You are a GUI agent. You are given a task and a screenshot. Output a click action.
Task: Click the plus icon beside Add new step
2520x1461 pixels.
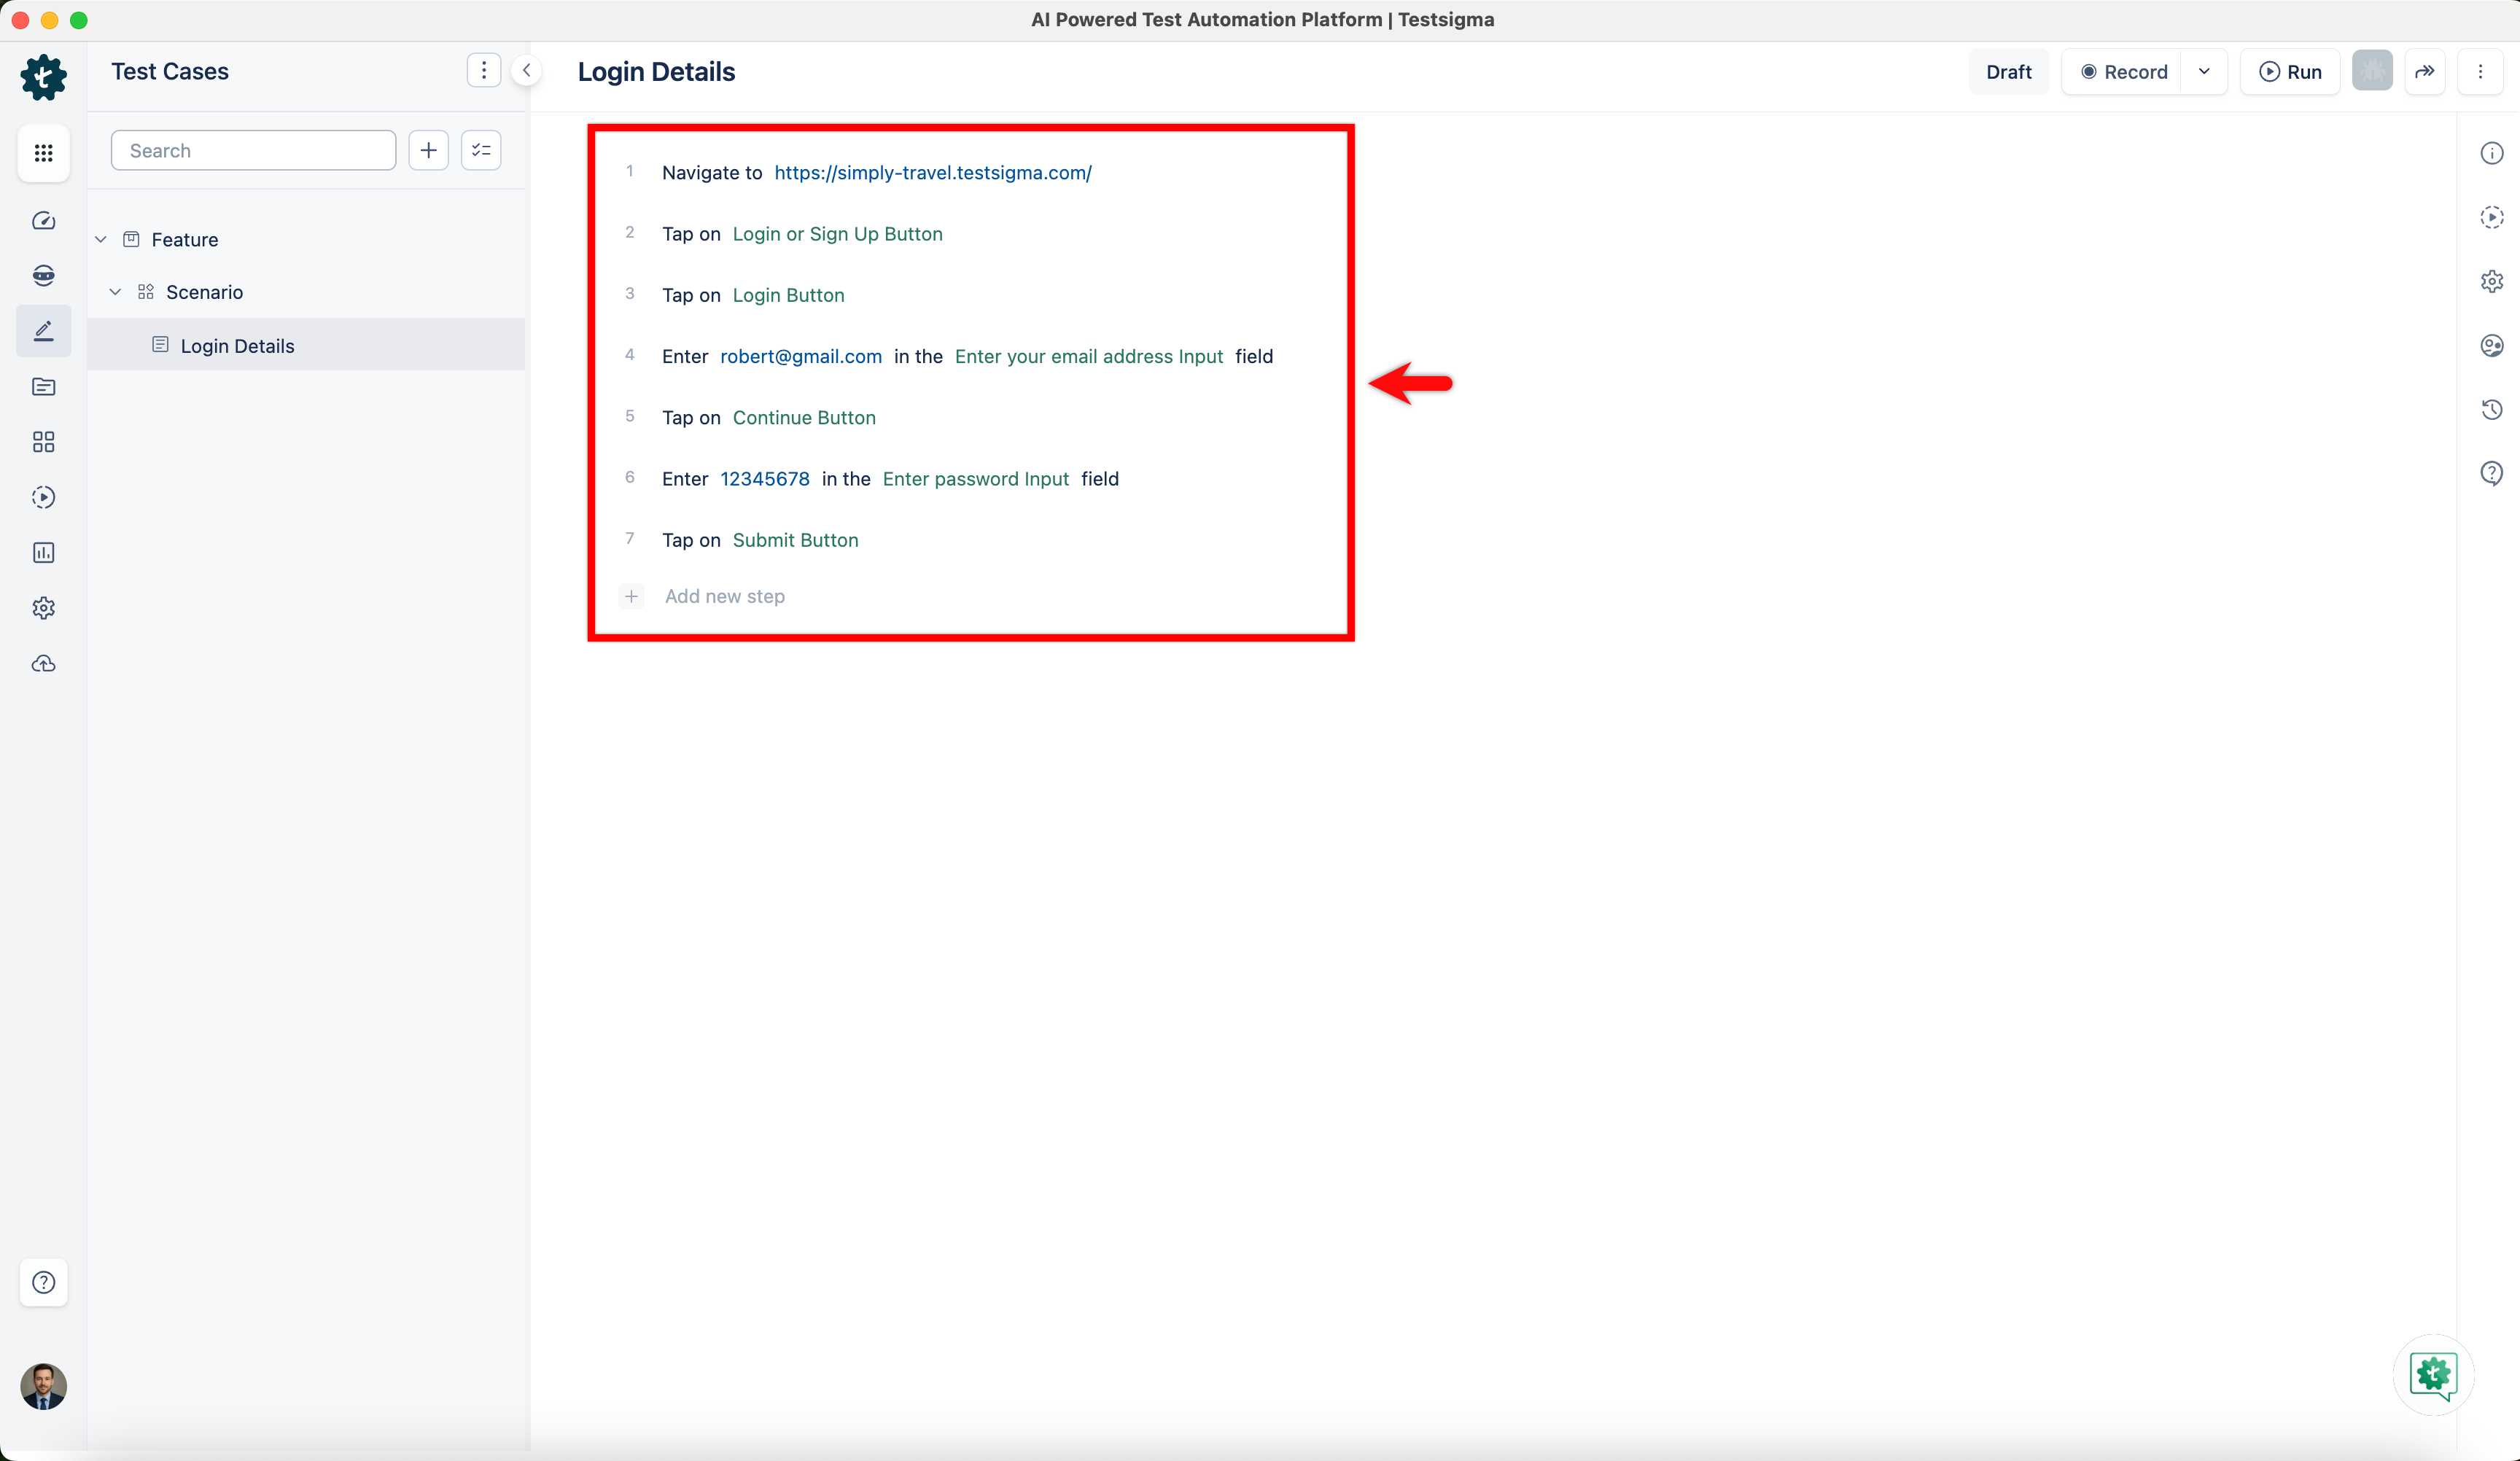coord(631,596)
